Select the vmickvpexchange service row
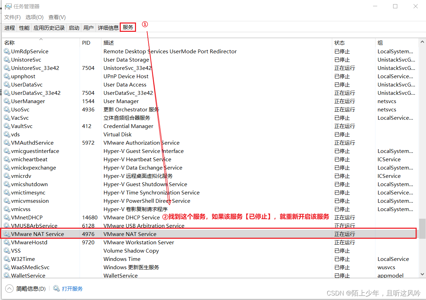This screenshot has width=426, height=300. [x=209, y=167]
